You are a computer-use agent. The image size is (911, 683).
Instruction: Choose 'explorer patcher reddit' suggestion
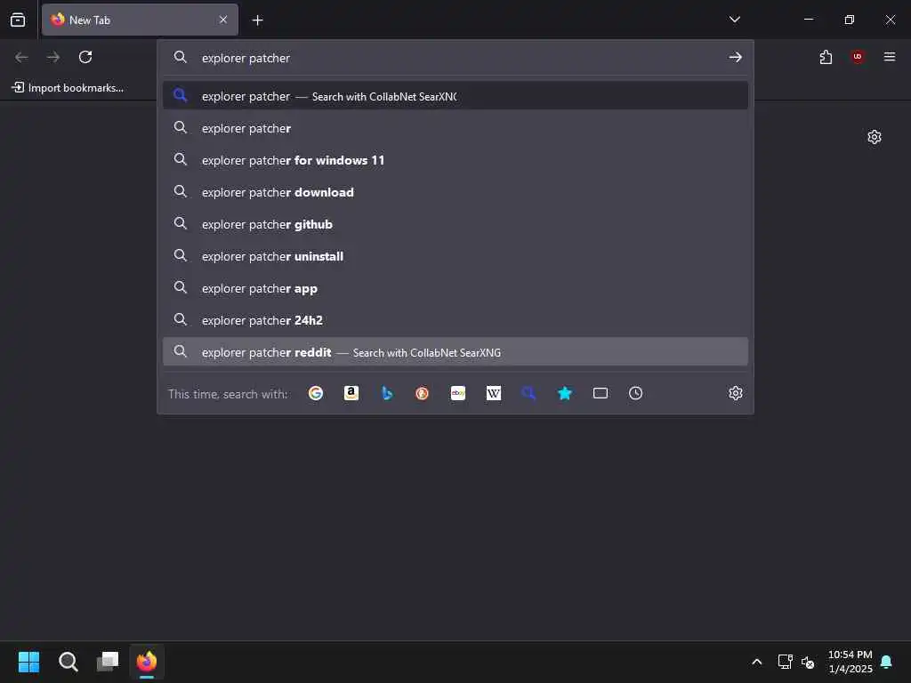point(455,352)
